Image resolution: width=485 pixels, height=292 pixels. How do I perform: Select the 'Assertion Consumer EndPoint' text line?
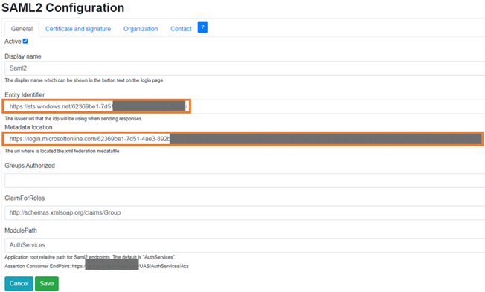click(x=97, y=266)
